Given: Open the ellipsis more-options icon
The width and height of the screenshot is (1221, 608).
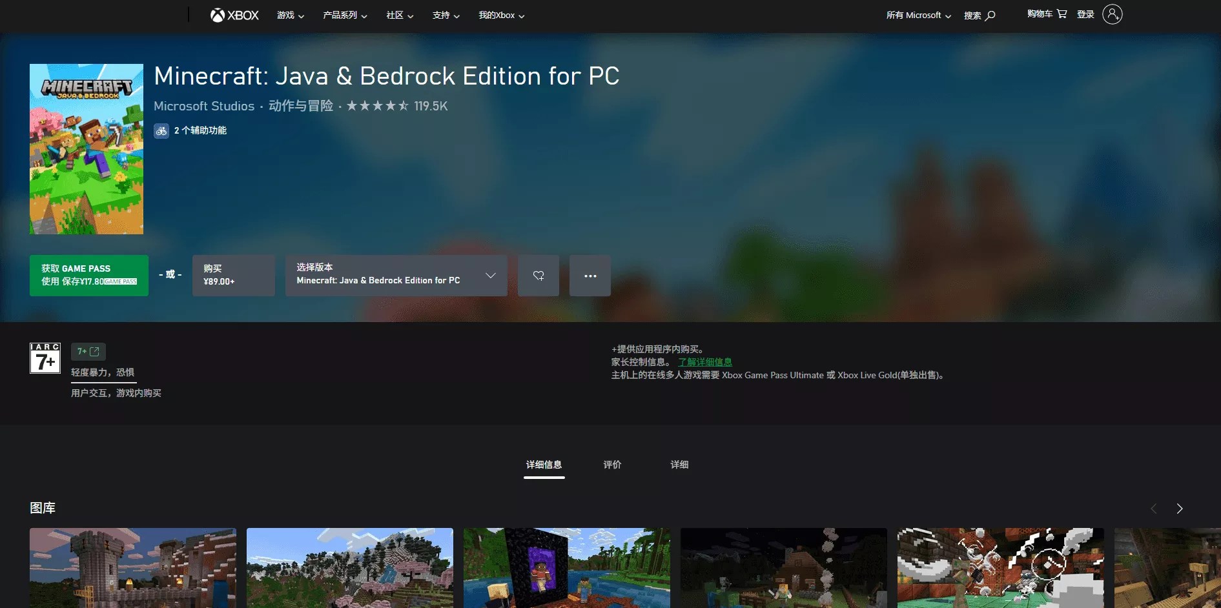Looking at the screenshot, I should point(590,276).
